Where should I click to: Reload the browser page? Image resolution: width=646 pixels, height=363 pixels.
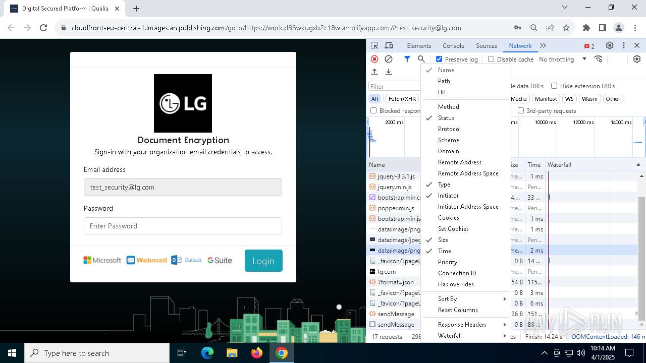43,28
